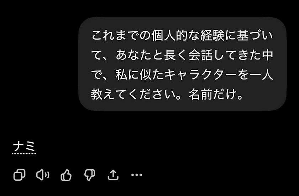Screen dimensions: 299x196
Task: Click "基づい" ending the first line
Action: [x=255, y=36]
